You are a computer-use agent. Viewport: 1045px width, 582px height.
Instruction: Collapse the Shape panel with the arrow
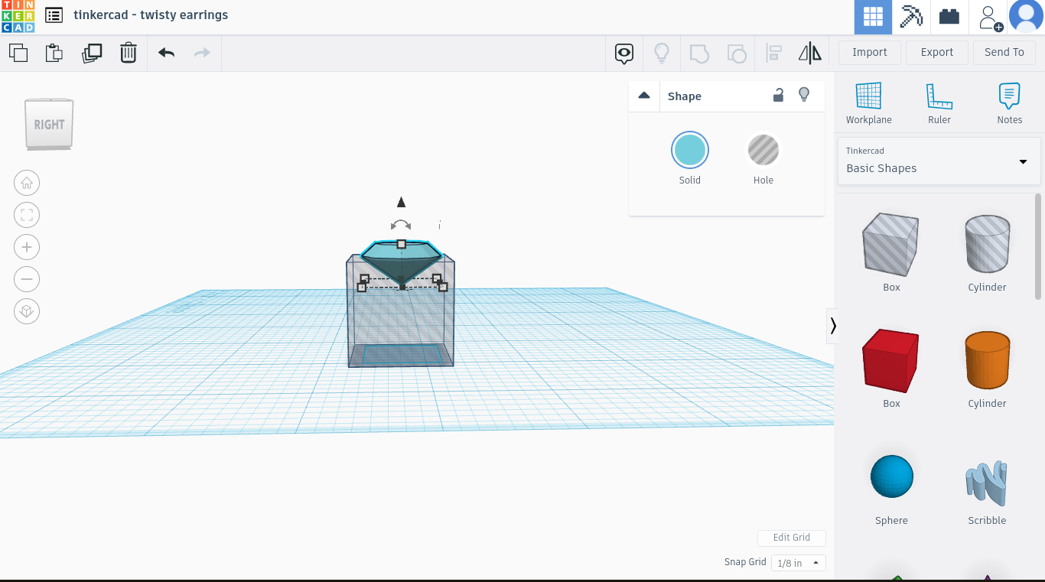pos(644,95)
